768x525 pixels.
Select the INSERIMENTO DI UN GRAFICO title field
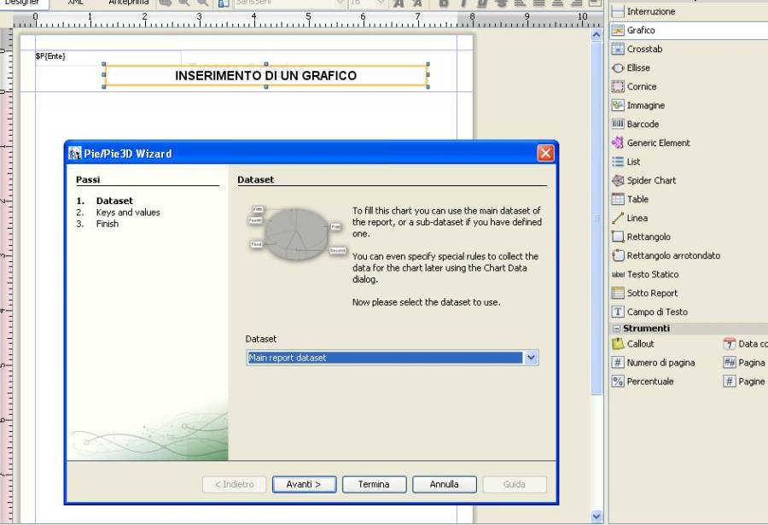point(265,75)
